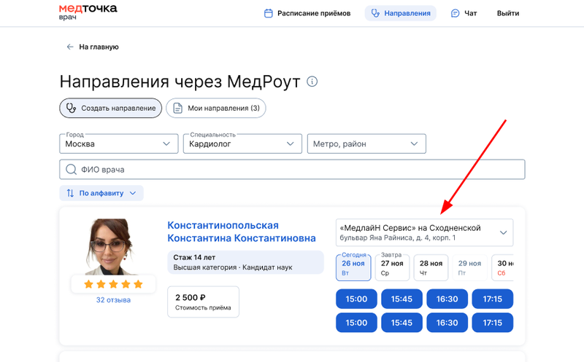Expand the clinic selector «МедлайН Сервис» на Сходненской
The image size is (584, 362).
pyautogui.click(x=424, y=232)
